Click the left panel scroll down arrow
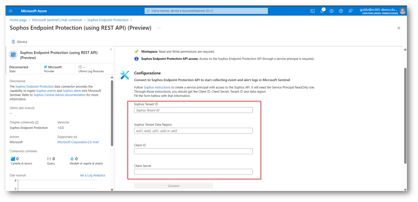This screenshot has height=202, width=418. point(112,190)
